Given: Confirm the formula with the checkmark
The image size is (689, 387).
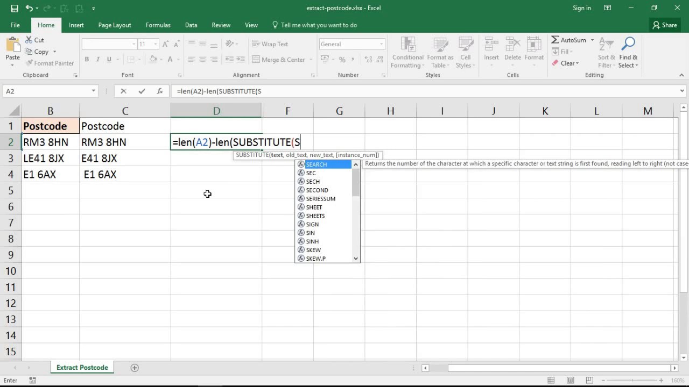Looking at the screenshot, I should click(x=142, y=91).
